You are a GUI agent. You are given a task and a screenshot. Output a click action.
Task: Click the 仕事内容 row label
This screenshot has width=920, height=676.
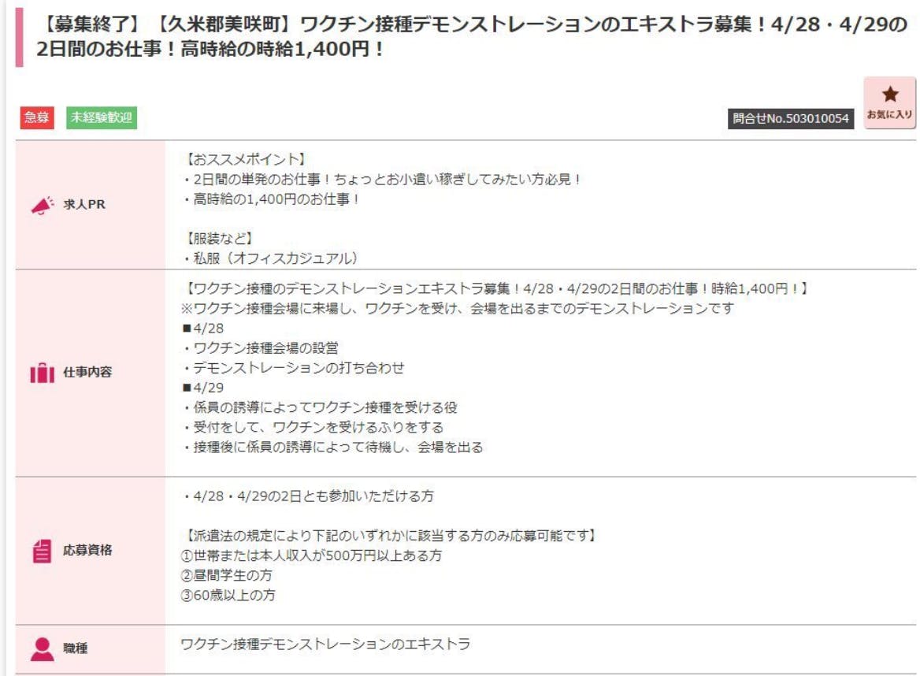click(x=87, y=373)
